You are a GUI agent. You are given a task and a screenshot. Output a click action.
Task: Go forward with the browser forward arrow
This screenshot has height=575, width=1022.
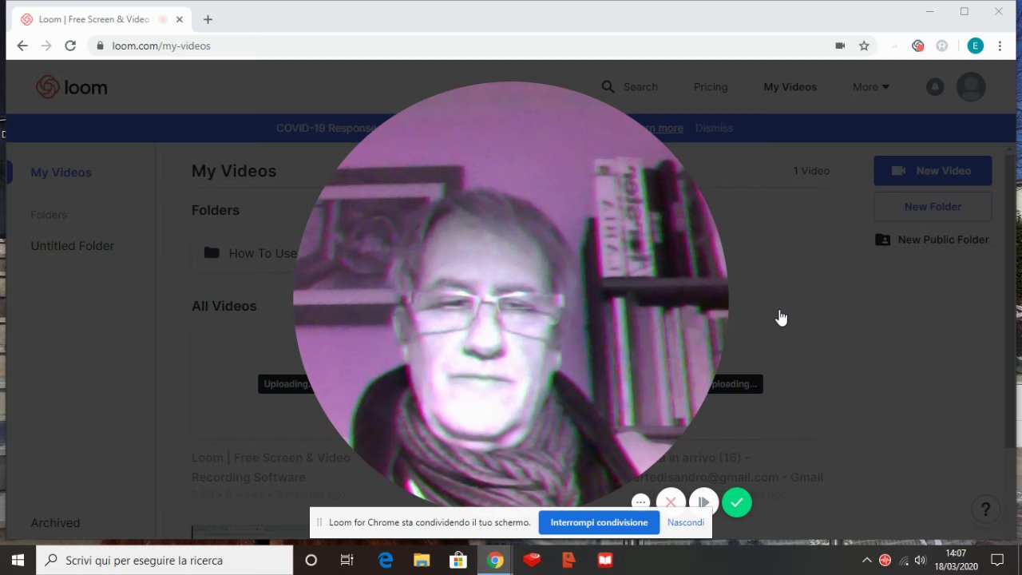point(46,46)
